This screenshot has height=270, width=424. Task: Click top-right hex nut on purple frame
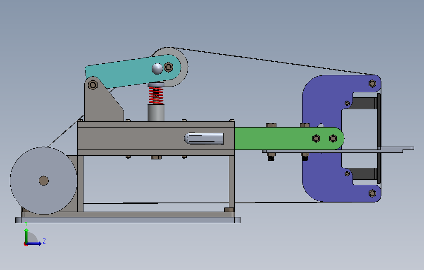click(x=372, y=84)
